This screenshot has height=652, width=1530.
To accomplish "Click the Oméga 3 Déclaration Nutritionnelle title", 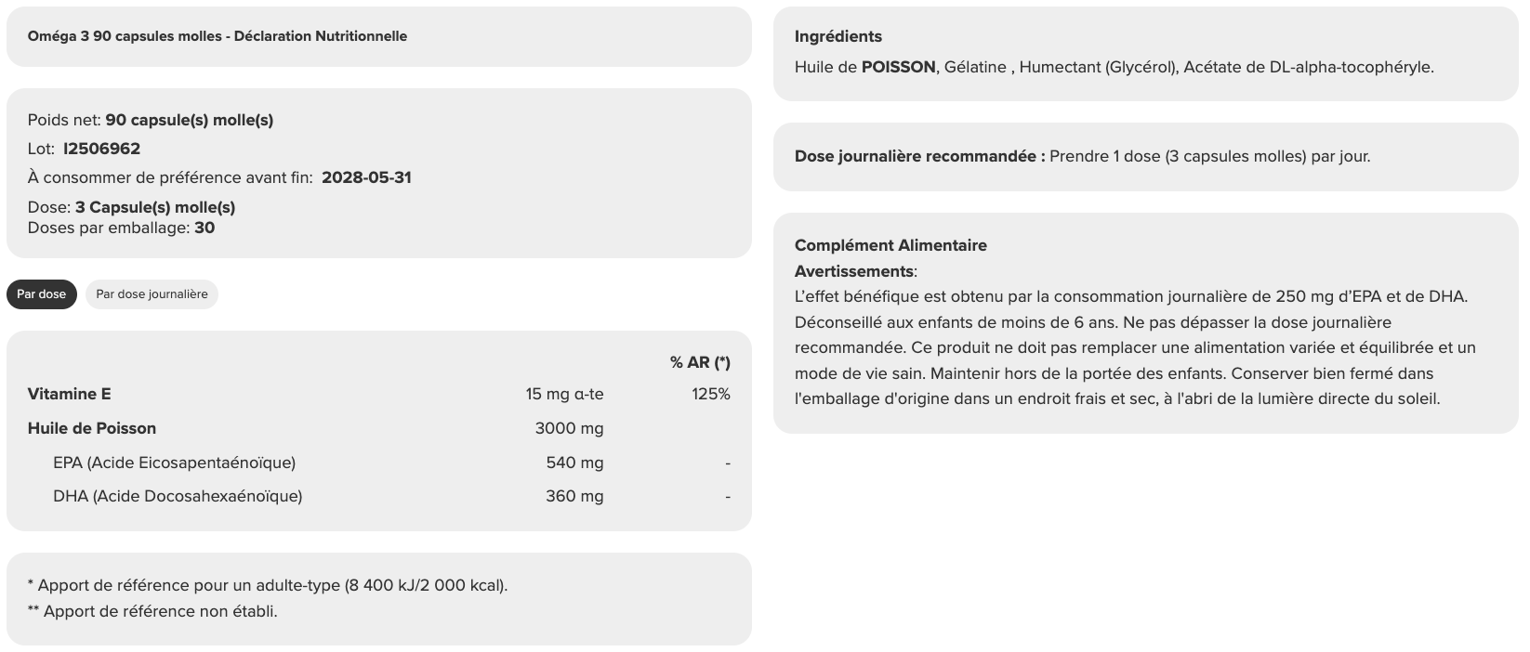I will point(218,36).
